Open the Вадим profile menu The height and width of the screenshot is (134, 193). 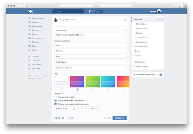pyautogui.click(x=156, y=11)
